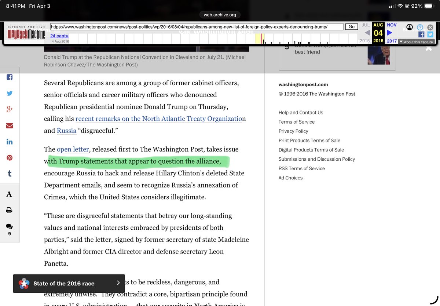Image resolution: width=440 pixels, height=306 pixels.
Task: Open Ad Choices link
Action: pyautogui.click(x=291, y=178)
